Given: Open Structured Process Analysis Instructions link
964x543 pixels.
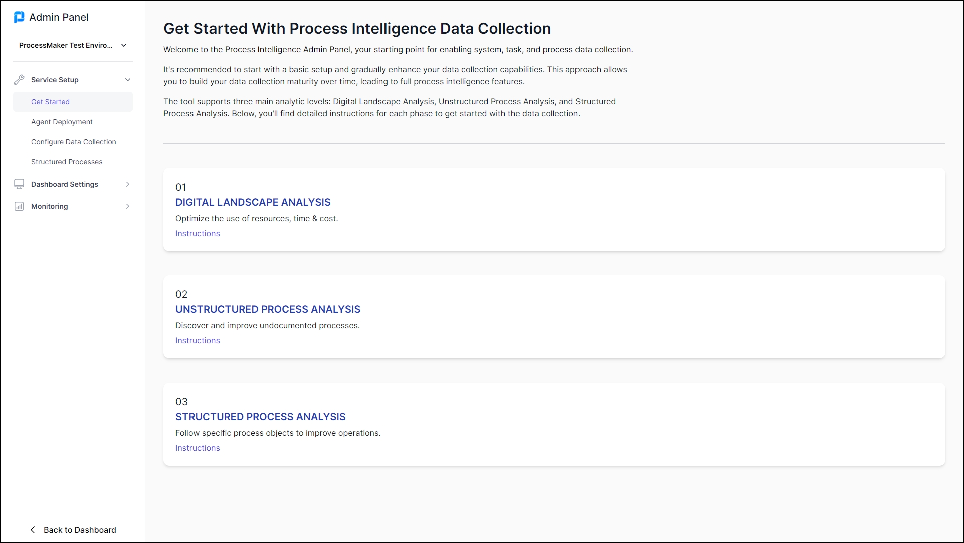Looking at the screenshot, I should point(198,448).
